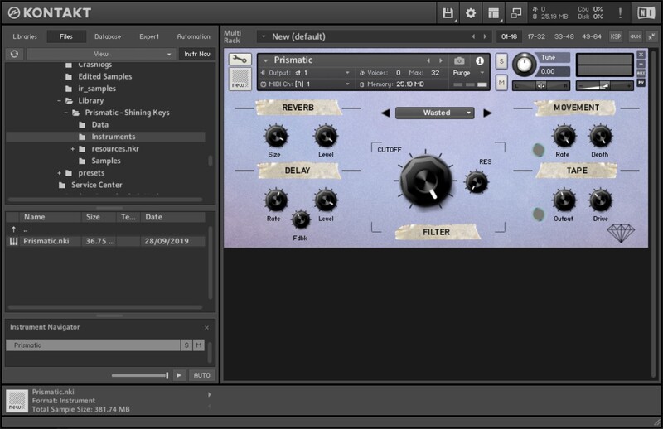
Task: Click the Instr Nav button
Action: click(196, 54)
